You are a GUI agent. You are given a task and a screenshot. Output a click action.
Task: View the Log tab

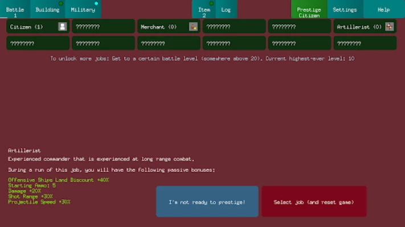pos(226,10)
